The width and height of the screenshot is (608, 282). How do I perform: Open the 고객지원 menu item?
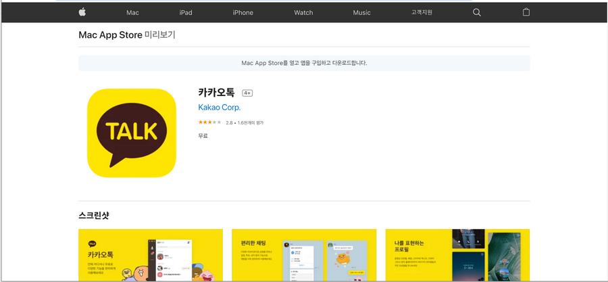(x=422, y=12)
